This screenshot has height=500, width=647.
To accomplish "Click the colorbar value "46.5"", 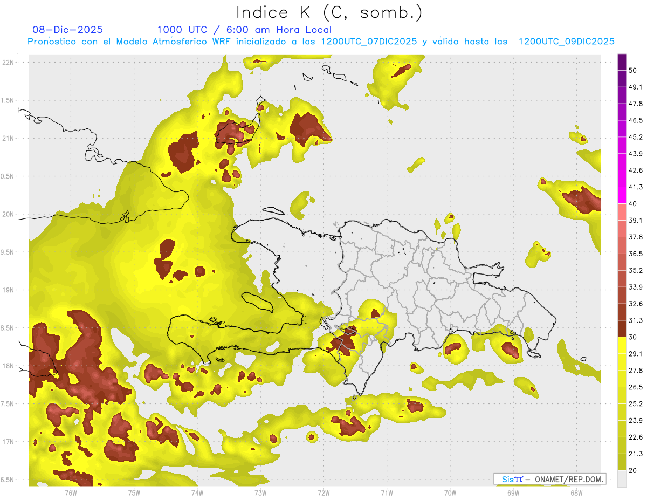I will [636, 120].
